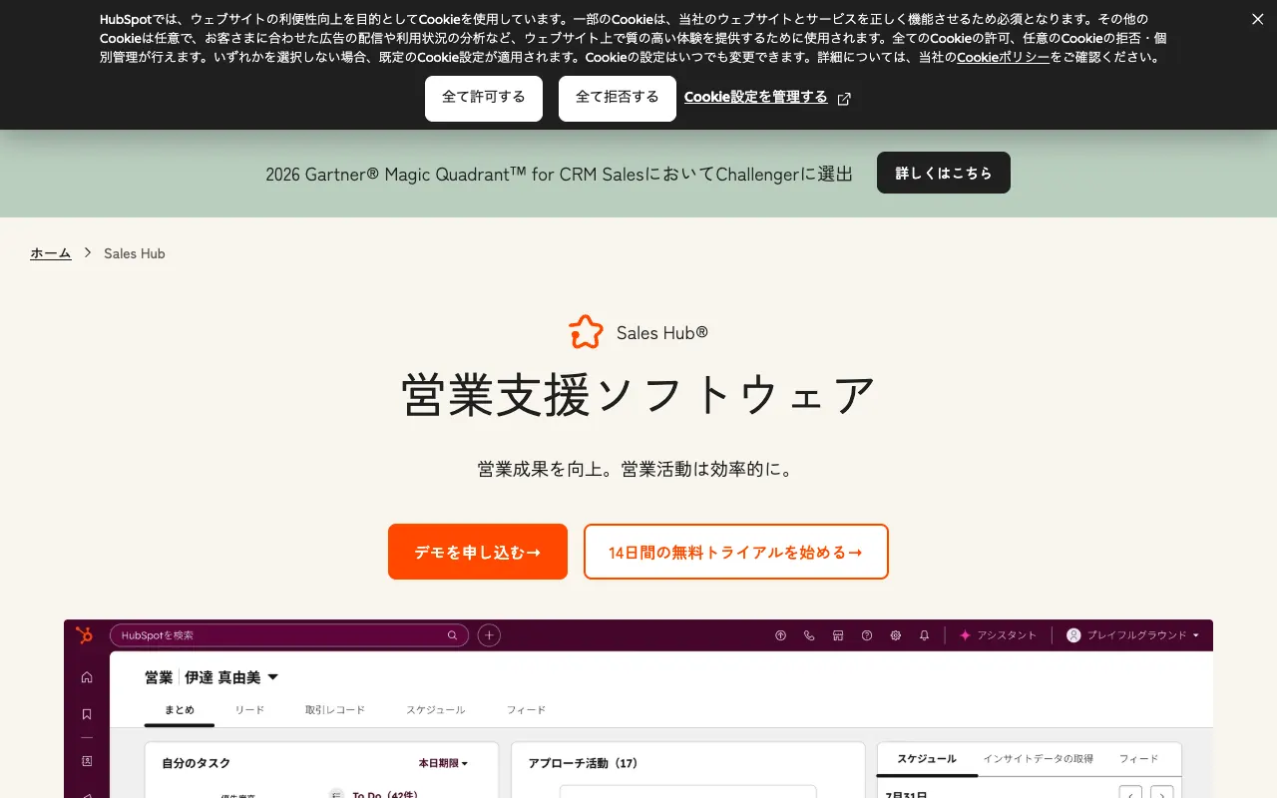Click the magnifier icon in HubSpot search
Viewport: 1277px width, 798px height.
point(452,635)
